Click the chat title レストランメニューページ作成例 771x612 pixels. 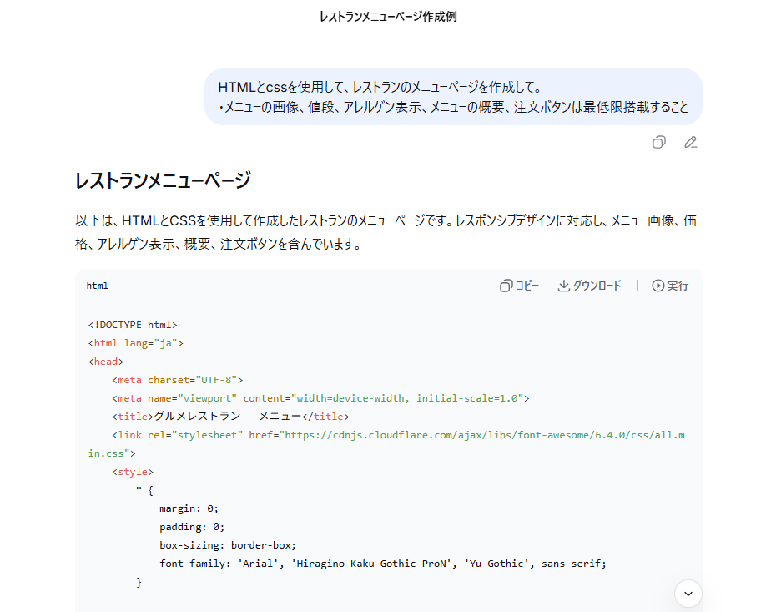[x=388, y=17]
